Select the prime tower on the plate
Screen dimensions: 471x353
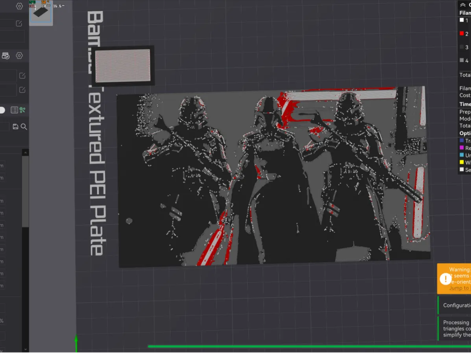[123, 65]
